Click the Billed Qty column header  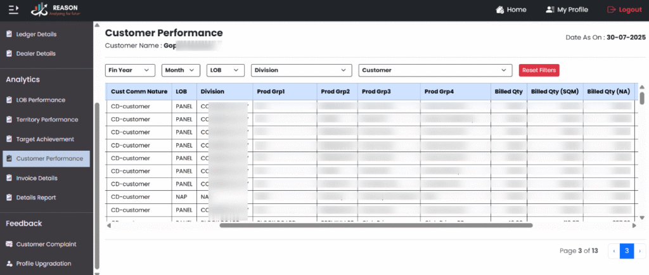click(x=508, y=91)
